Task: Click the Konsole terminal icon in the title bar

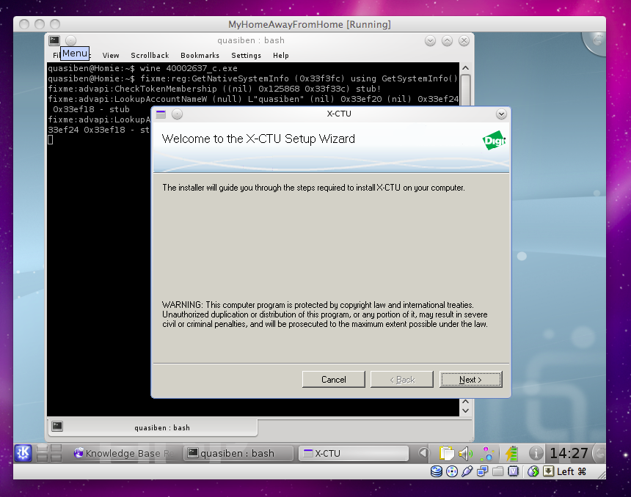Action: pos(54,40)
